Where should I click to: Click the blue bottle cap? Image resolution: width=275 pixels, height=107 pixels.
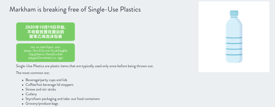click(x=234, y=14)
